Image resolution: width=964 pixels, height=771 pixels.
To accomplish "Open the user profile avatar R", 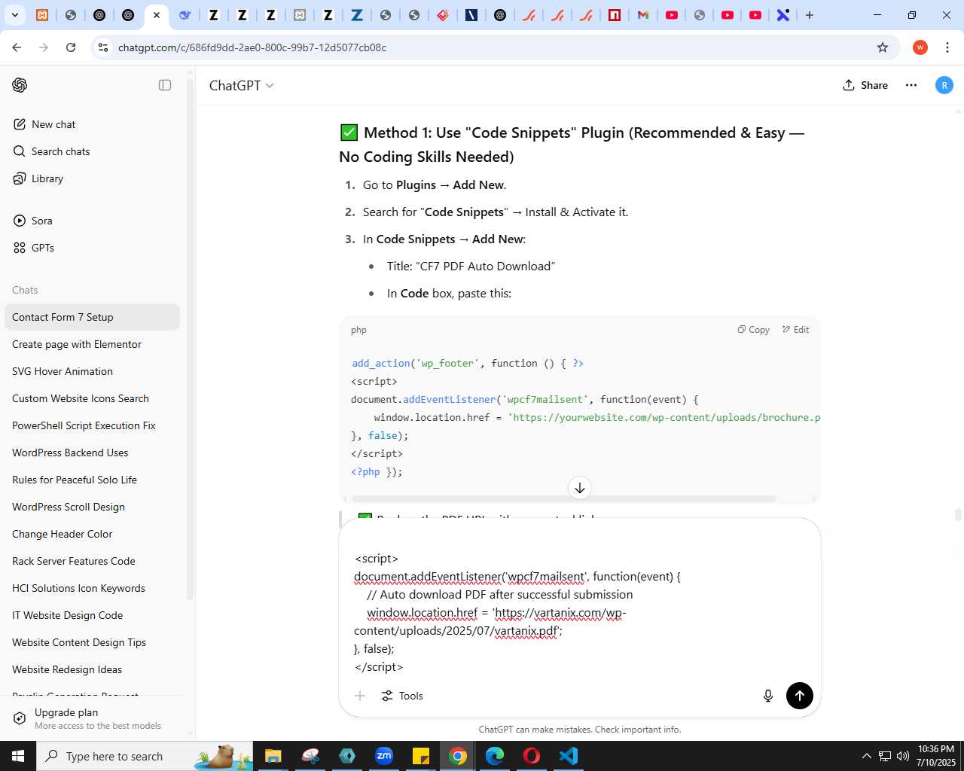I will point(944,85).
